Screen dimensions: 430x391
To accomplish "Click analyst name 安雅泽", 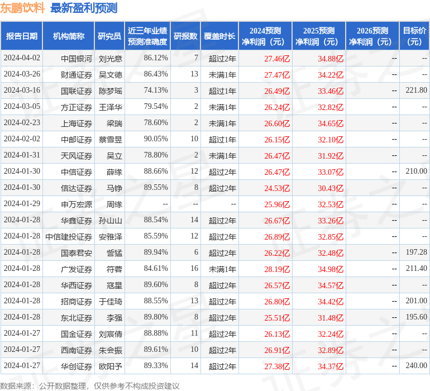I will click(x=111, y=236).
